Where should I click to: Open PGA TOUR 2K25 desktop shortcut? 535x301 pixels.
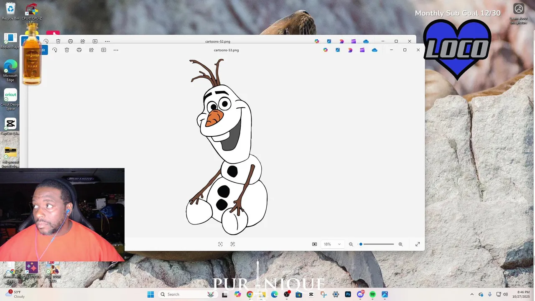[53, 272]
